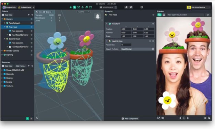Switch Resources panel to list view
The image size is (215, 129).
coord(27,119)
